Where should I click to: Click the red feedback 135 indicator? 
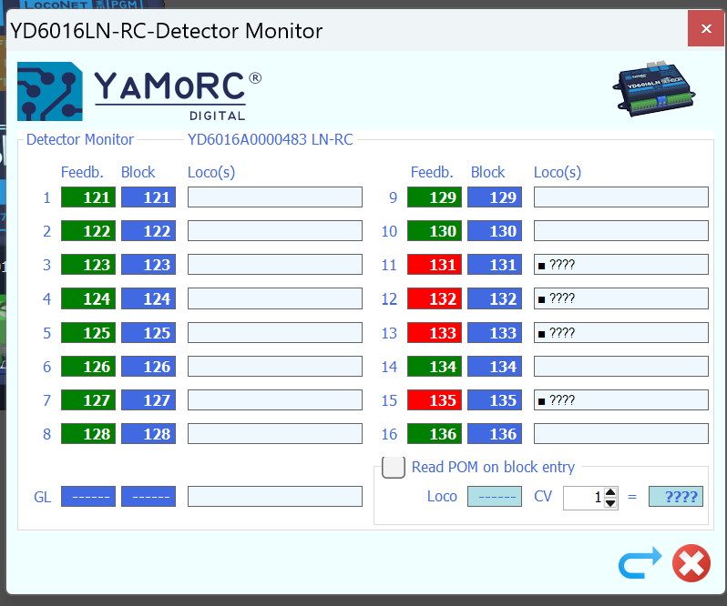[435, 399]
